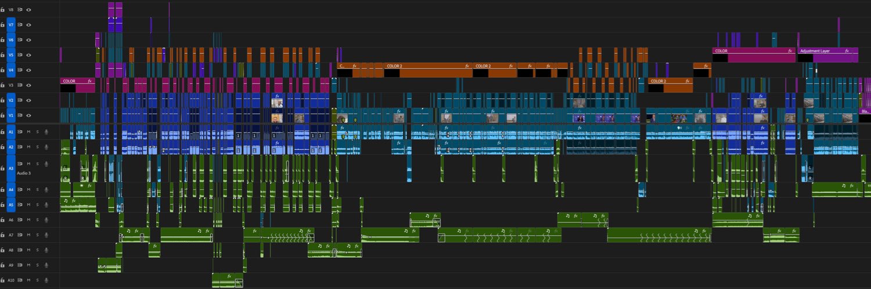Click the padlock on track A6
Image resolution: width=871 pixels, height=289 pixels.
(3, 220)
